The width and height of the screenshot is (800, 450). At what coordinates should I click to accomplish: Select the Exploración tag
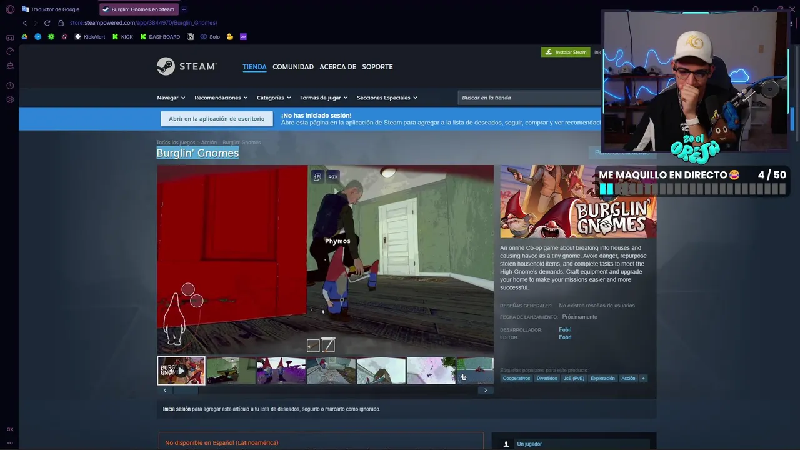coord(602,378)
